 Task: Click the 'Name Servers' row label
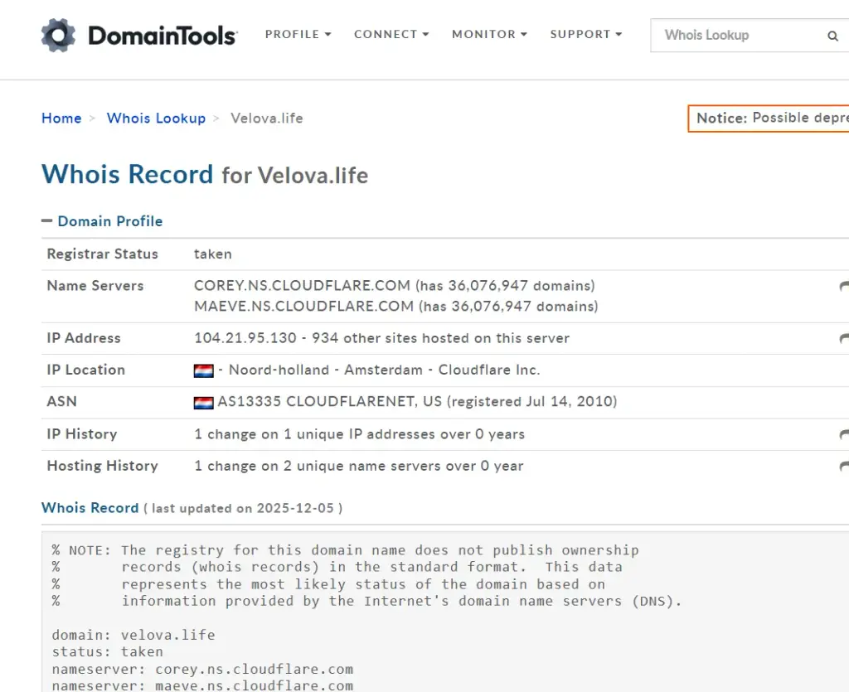coord(95,286)
